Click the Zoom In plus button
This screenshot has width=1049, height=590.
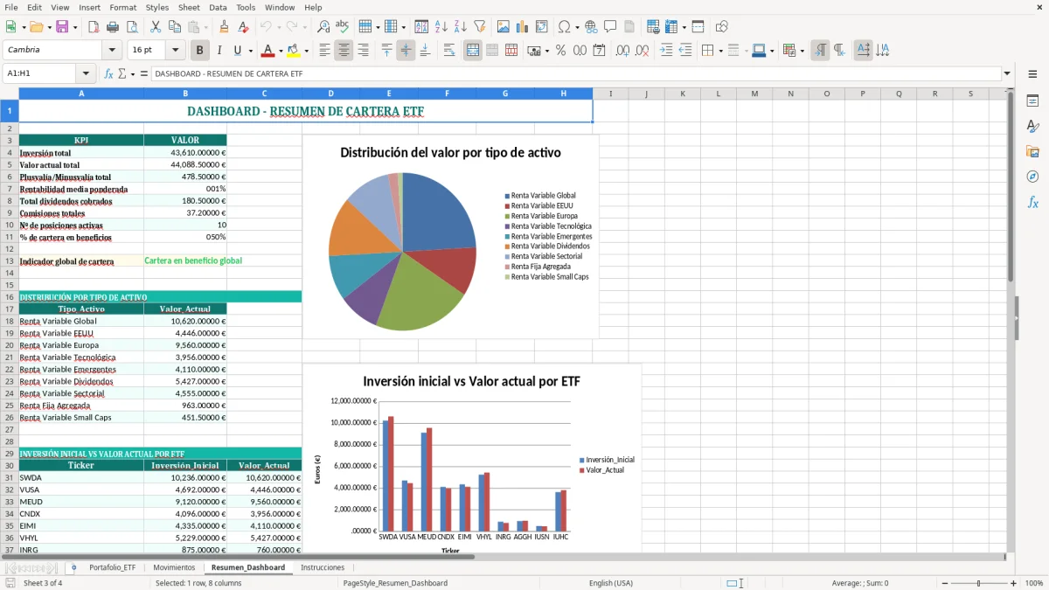[x=1014, y=583]
